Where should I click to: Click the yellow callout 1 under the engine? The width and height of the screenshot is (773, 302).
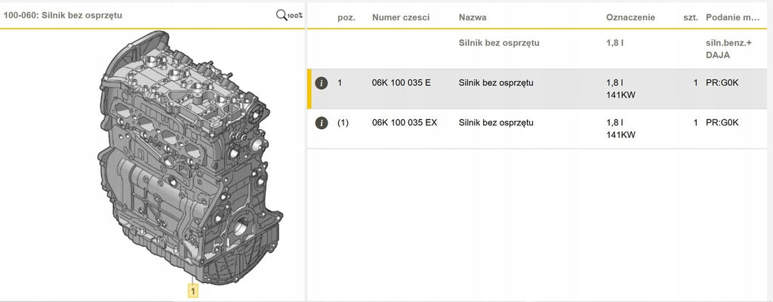tap(193, 290)
